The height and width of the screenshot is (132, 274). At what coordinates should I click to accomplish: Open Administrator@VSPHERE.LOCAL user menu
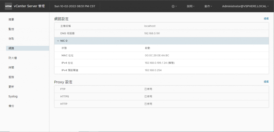point(246,6)
